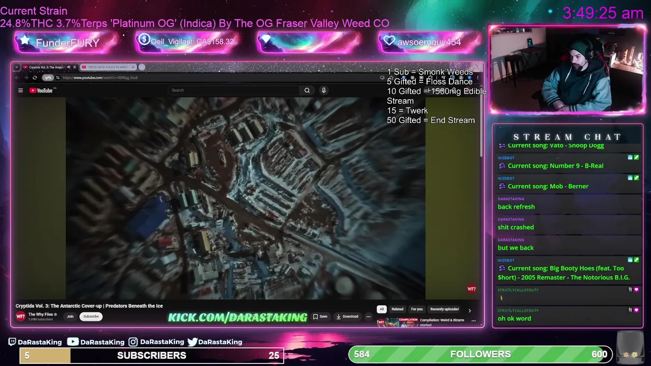Click the youtube.com address bar URL
The height and width of the screenshot is (366, 651).
click(x=100, y=78)
